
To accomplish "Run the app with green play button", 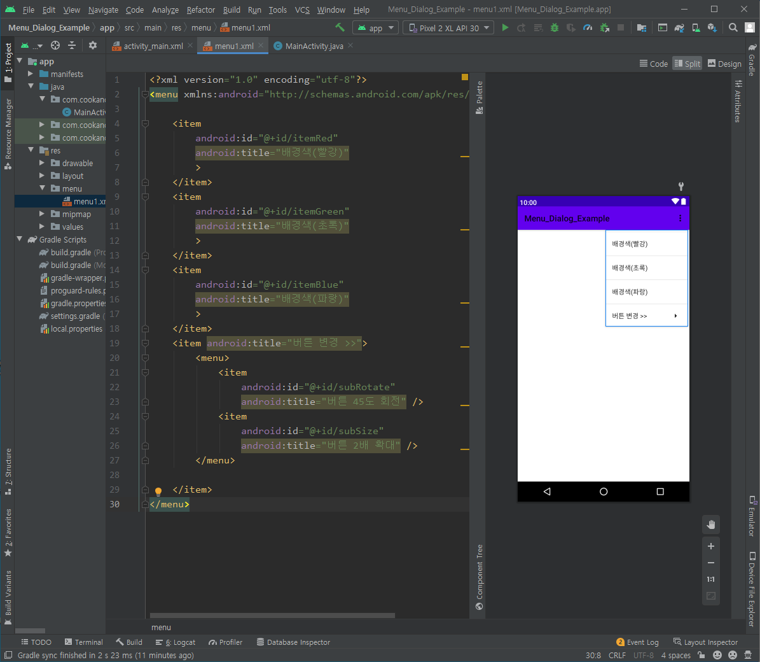I will (505, 27).
